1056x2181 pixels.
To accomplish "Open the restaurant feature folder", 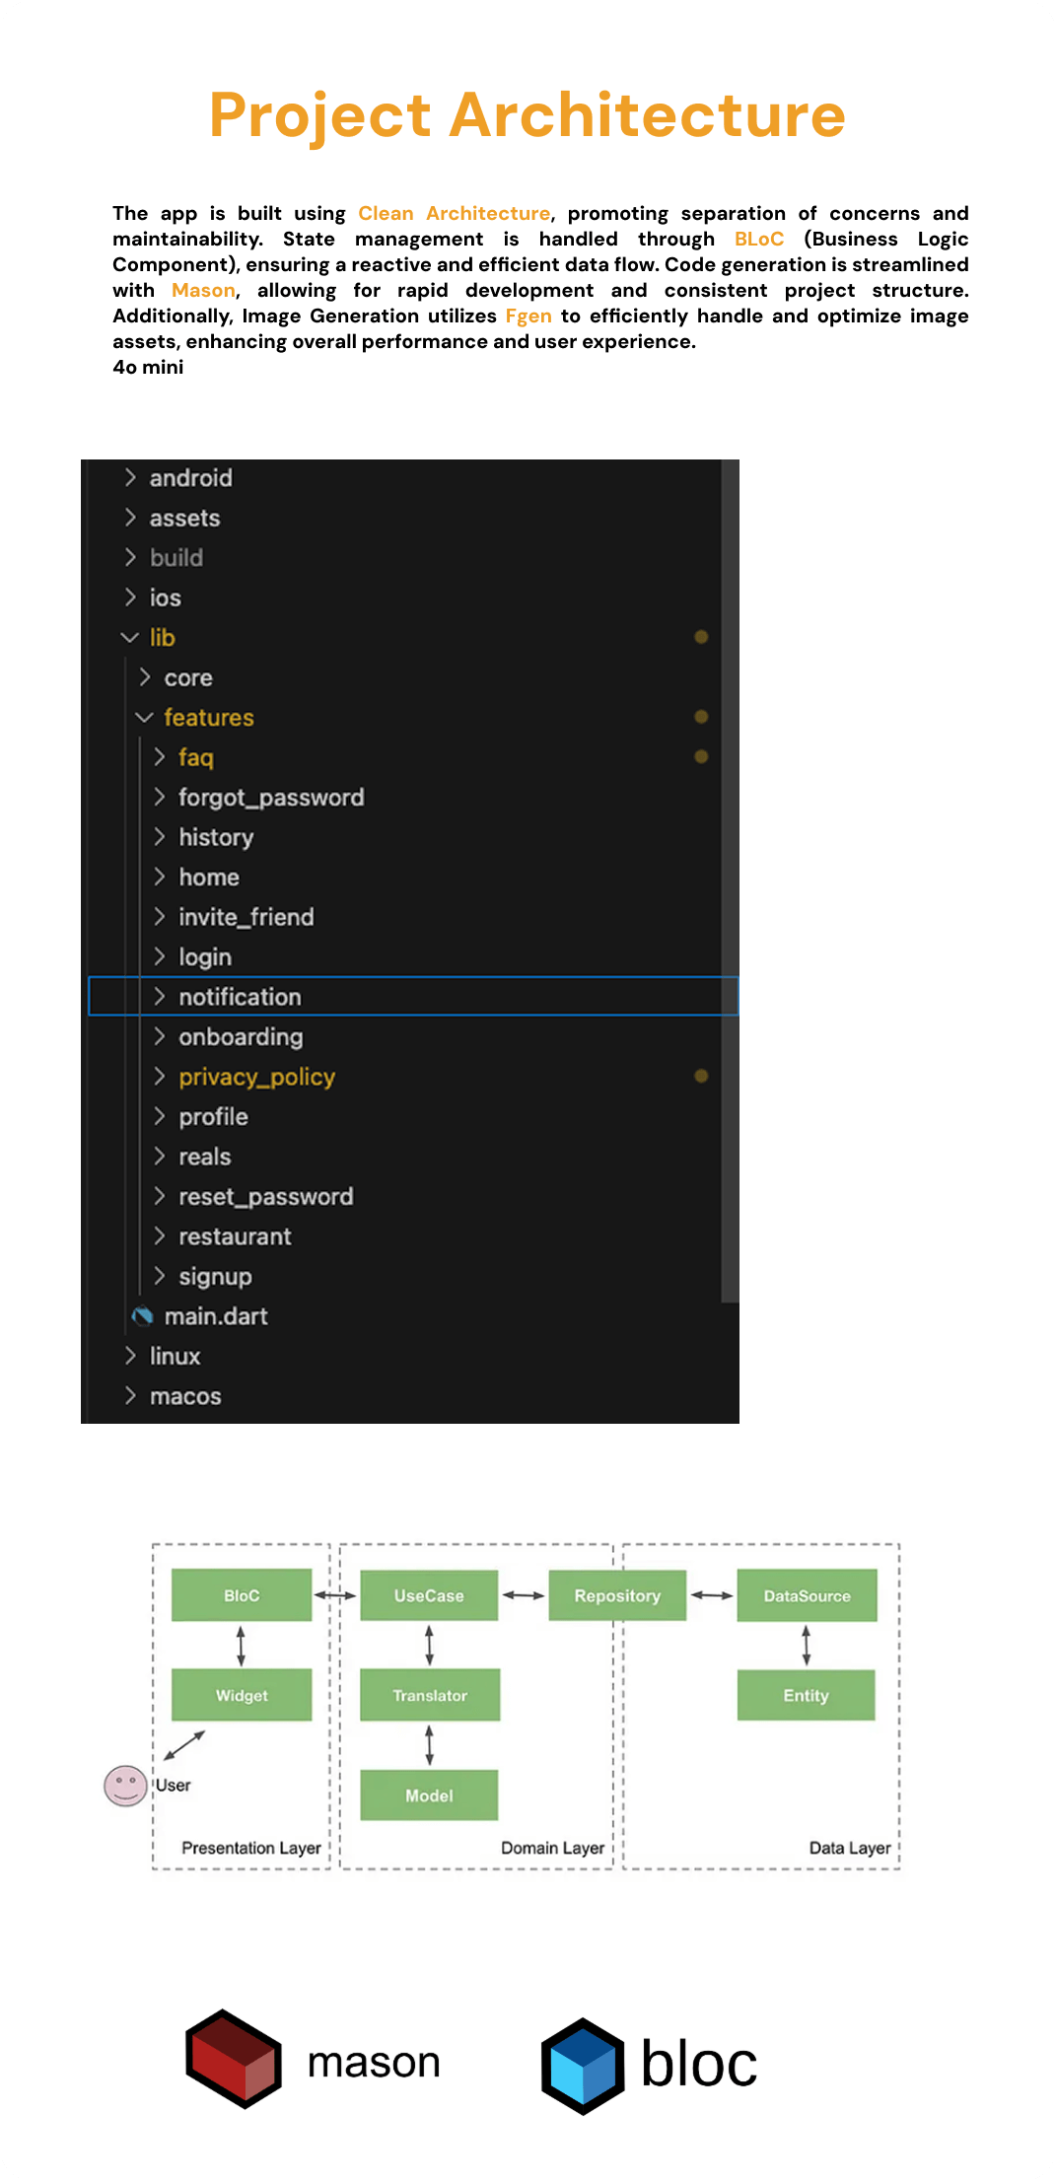I will 235,1236.
